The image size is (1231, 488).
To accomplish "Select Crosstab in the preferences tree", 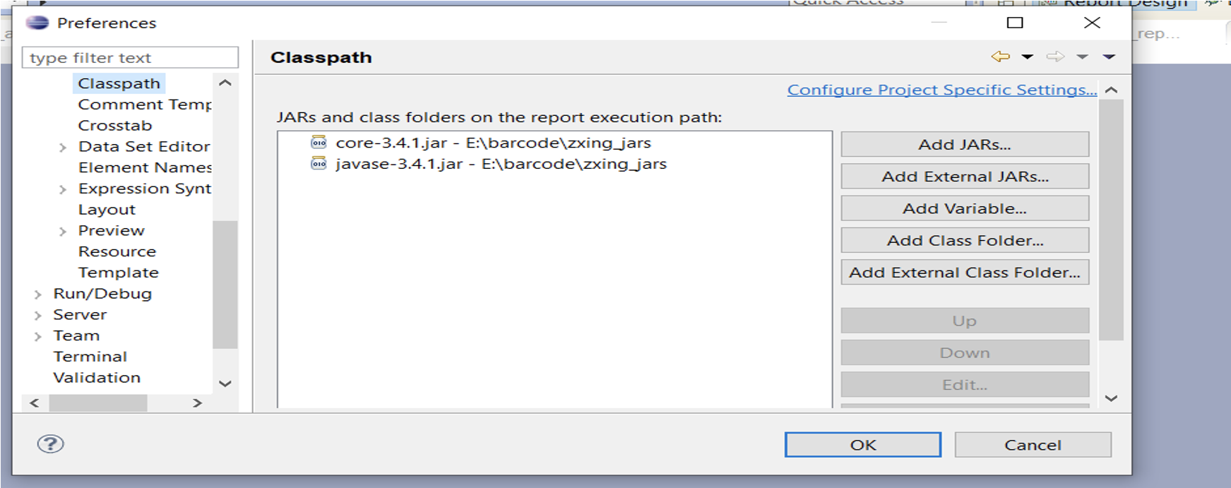I will [x=115, y=126].
